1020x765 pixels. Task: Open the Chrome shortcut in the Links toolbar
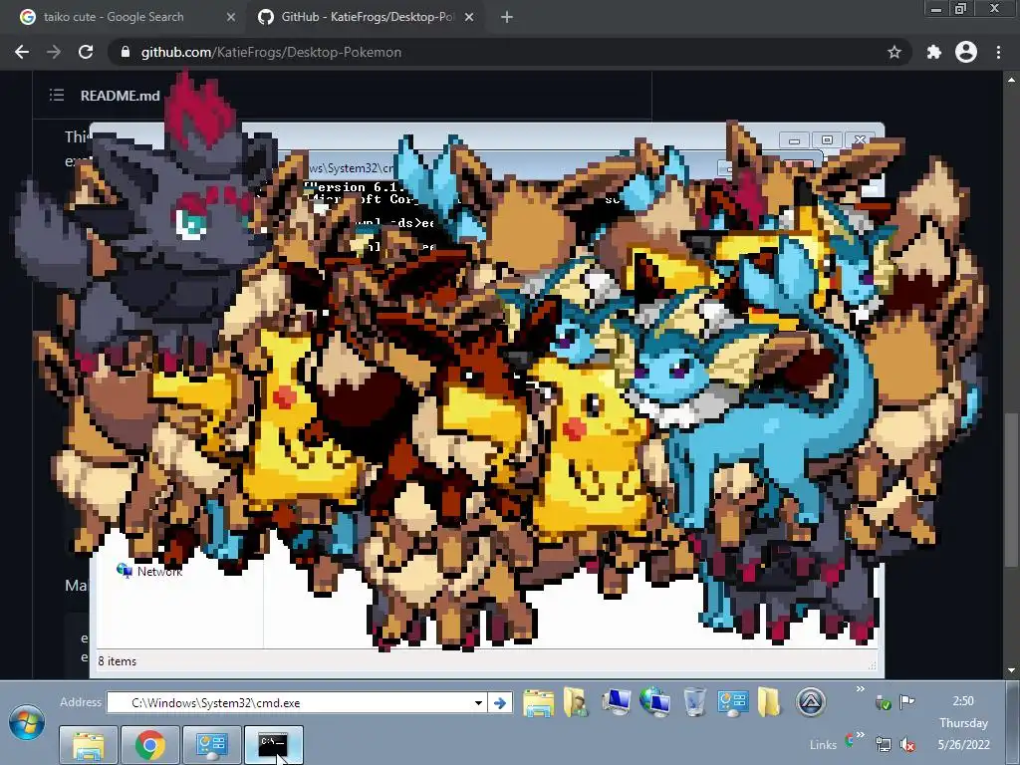click(x=849, y=740)
